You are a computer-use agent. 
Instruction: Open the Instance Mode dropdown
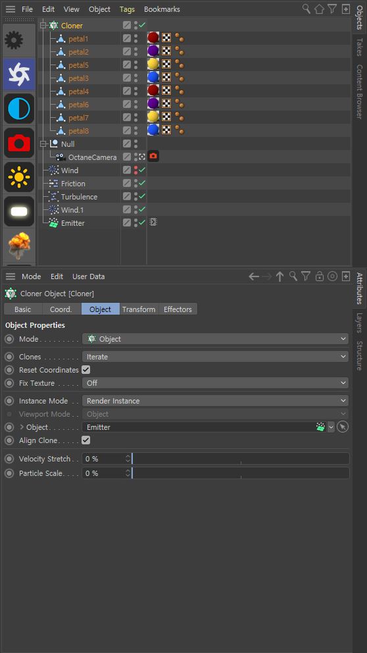[215, 401]
